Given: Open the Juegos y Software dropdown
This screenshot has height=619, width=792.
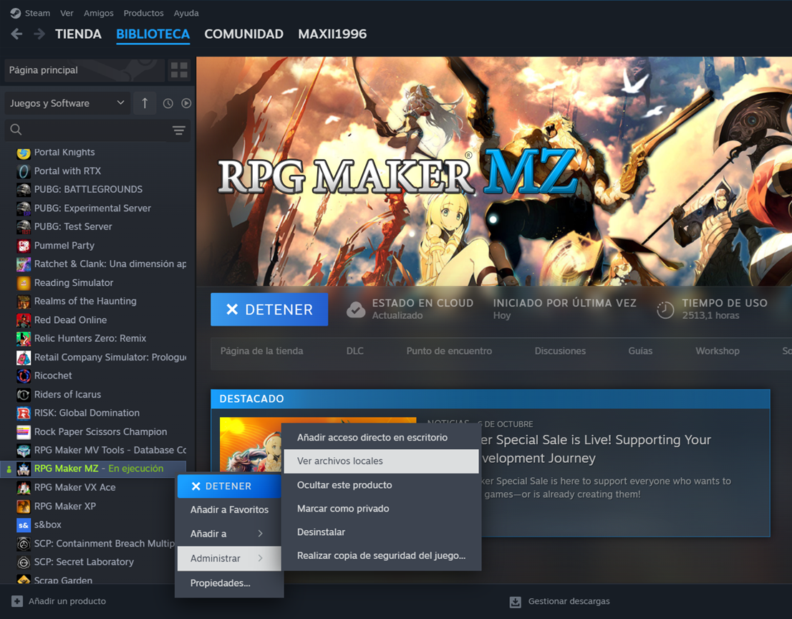Looking at the screenshot, I should pyautogui.click(x=67, y=103).
